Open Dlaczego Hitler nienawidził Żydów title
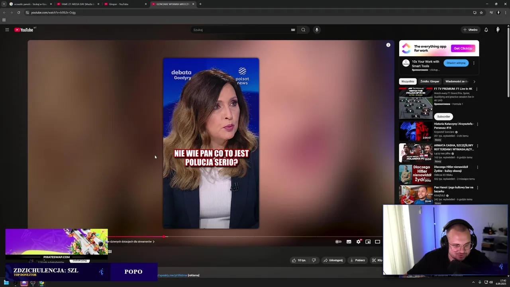The height and width of the screenshot is (287, 510). tap(451, 169)
